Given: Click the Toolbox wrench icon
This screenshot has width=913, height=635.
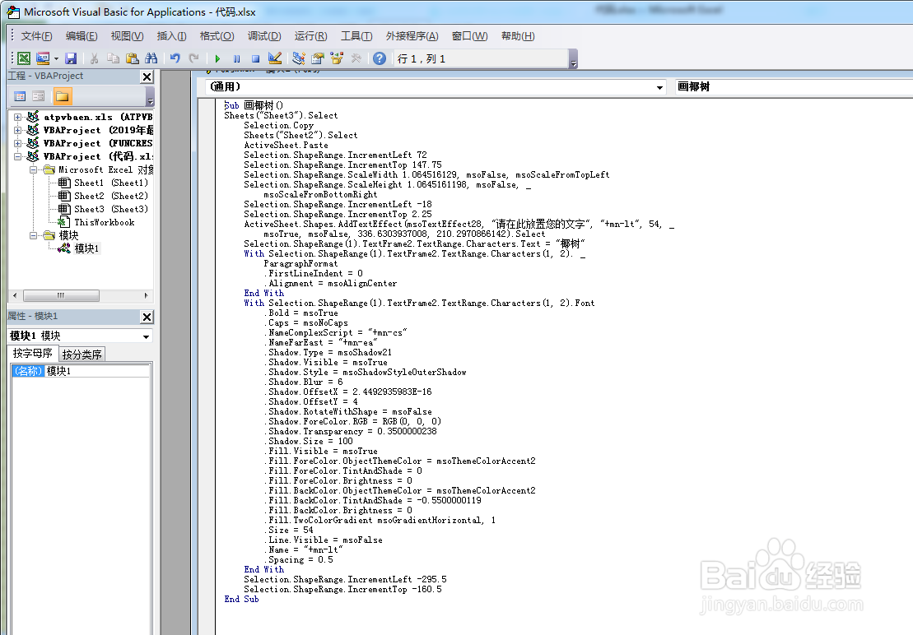Looking at the screenshot, I should pyautogui.click(x=356, y=58).
